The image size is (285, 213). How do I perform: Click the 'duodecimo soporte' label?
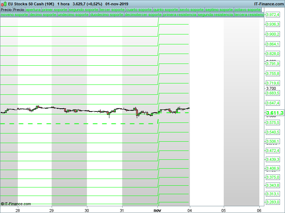coord(107,15)
